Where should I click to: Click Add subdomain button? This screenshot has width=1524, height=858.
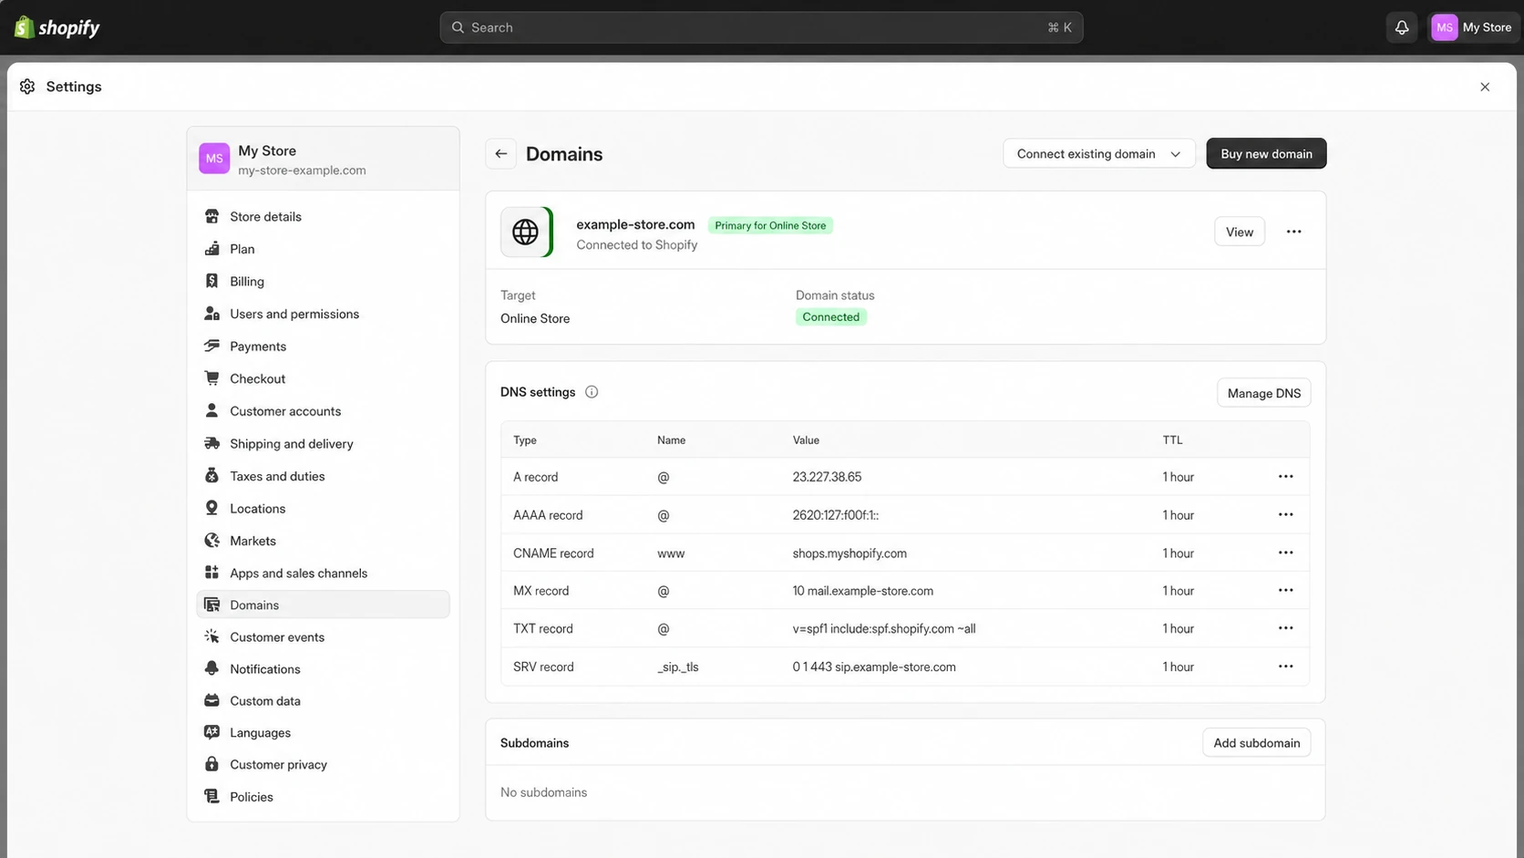coord(1256,743)
